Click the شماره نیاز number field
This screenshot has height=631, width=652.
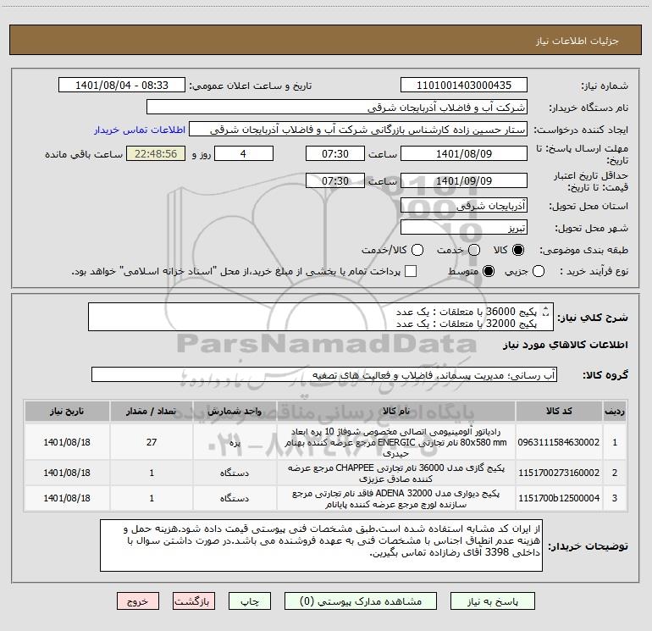click(464, 85)
